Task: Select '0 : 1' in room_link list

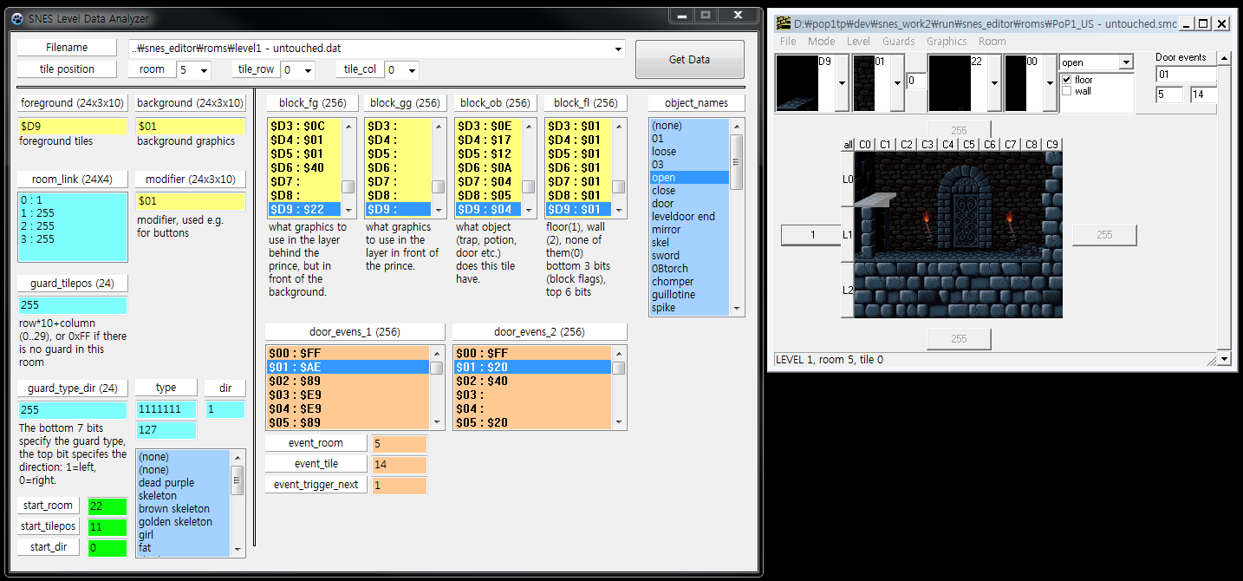Action: tap(72, 199)
